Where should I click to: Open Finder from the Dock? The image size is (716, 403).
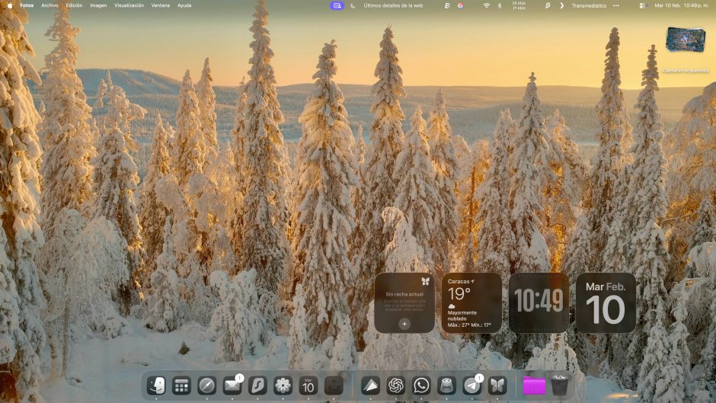pos(156,385)
